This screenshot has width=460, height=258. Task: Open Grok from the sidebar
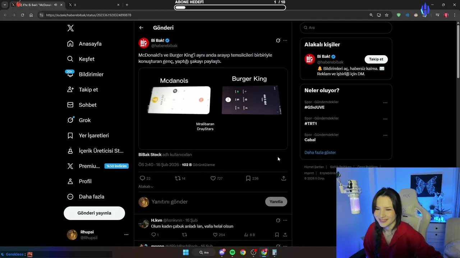pyautogui.click(x=79, y=120)
